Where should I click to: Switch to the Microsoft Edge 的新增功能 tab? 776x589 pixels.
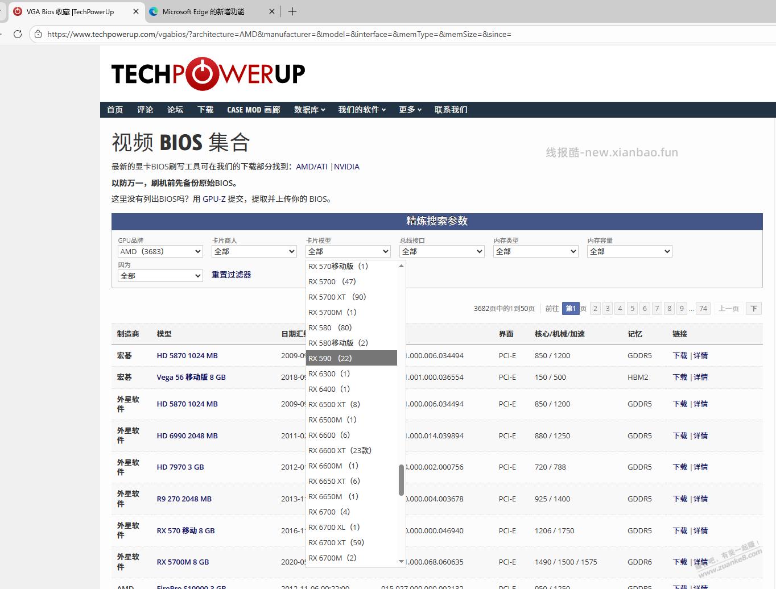[x=199, y=11]
